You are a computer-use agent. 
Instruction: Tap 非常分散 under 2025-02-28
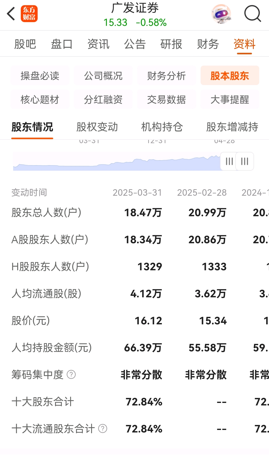(206, 375)
